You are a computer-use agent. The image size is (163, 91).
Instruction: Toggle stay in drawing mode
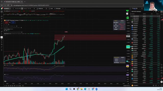(2, 40)
